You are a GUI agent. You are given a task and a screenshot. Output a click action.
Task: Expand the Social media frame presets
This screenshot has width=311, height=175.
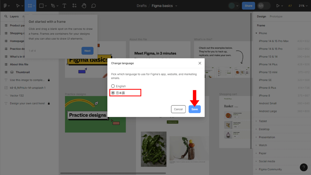coord(256,161)
